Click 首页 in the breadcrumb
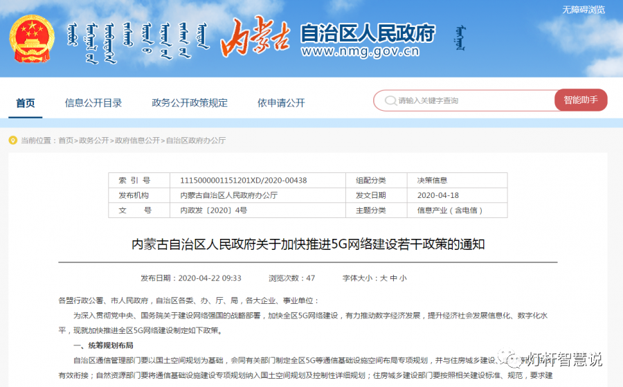This screenshot has height=387, width=623. pos(66,141)
